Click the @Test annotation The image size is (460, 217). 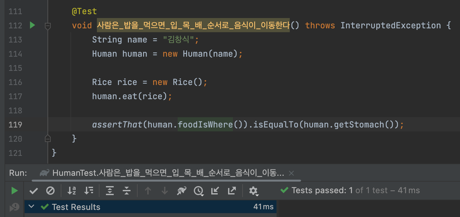click(x=84, y=11)
